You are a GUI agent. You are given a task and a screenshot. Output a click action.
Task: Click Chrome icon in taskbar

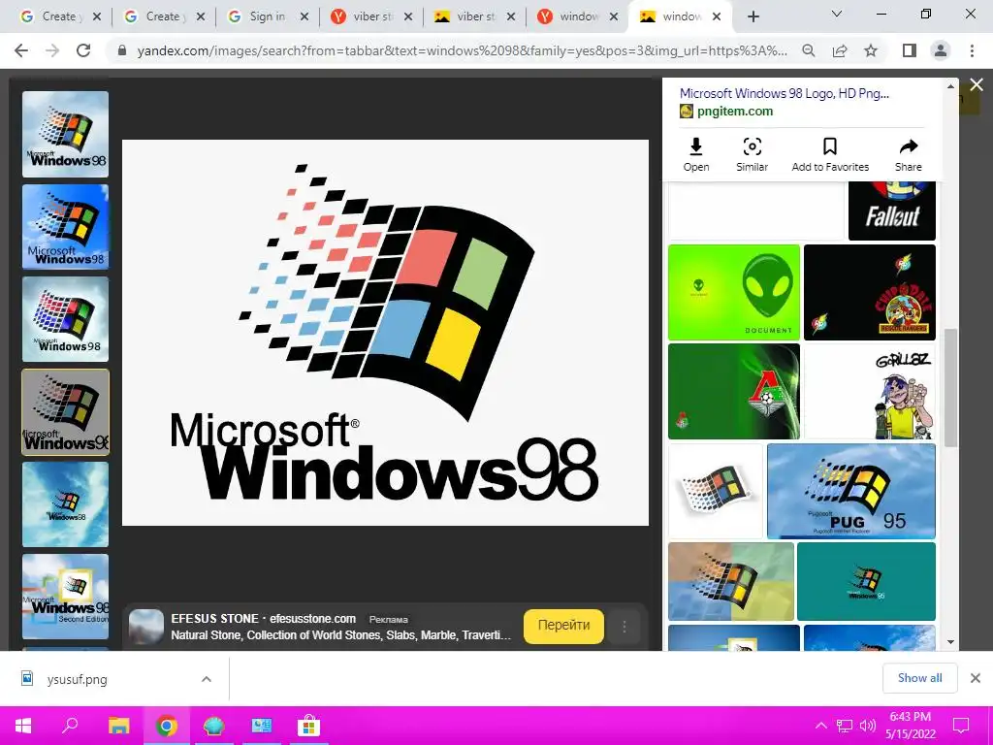click(167, 726)
